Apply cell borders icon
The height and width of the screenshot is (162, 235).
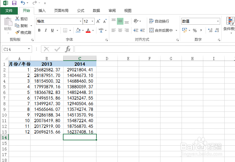click(x=65, y=30)
